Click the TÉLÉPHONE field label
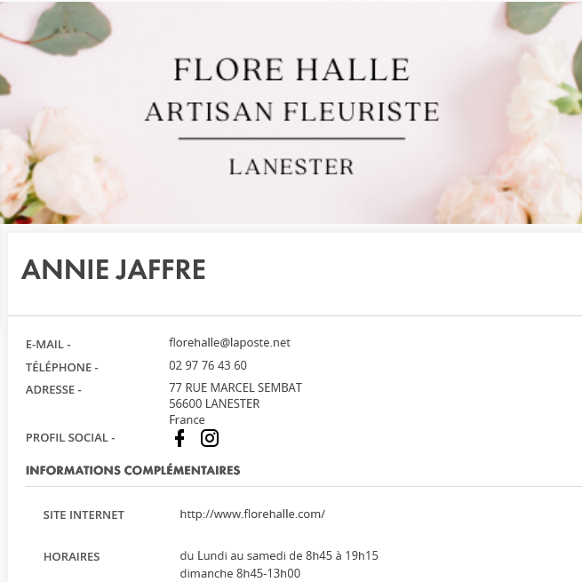The image size is (582, 582). [62, 368]
